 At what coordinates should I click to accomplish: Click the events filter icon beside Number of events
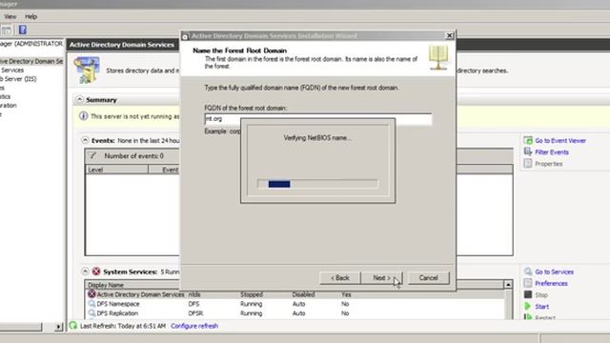tap(92, 155)
